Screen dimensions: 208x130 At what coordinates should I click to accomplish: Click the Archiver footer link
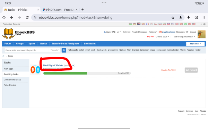(x=189, y=111)
